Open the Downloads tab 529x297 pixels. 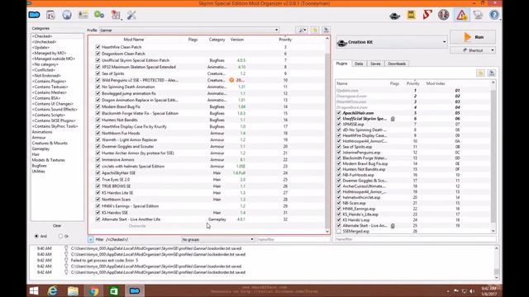point(397,64)
